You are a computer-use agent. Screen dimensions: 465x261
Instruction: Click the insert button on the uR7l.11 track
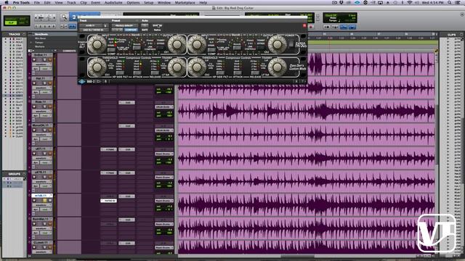coord(108,149)
